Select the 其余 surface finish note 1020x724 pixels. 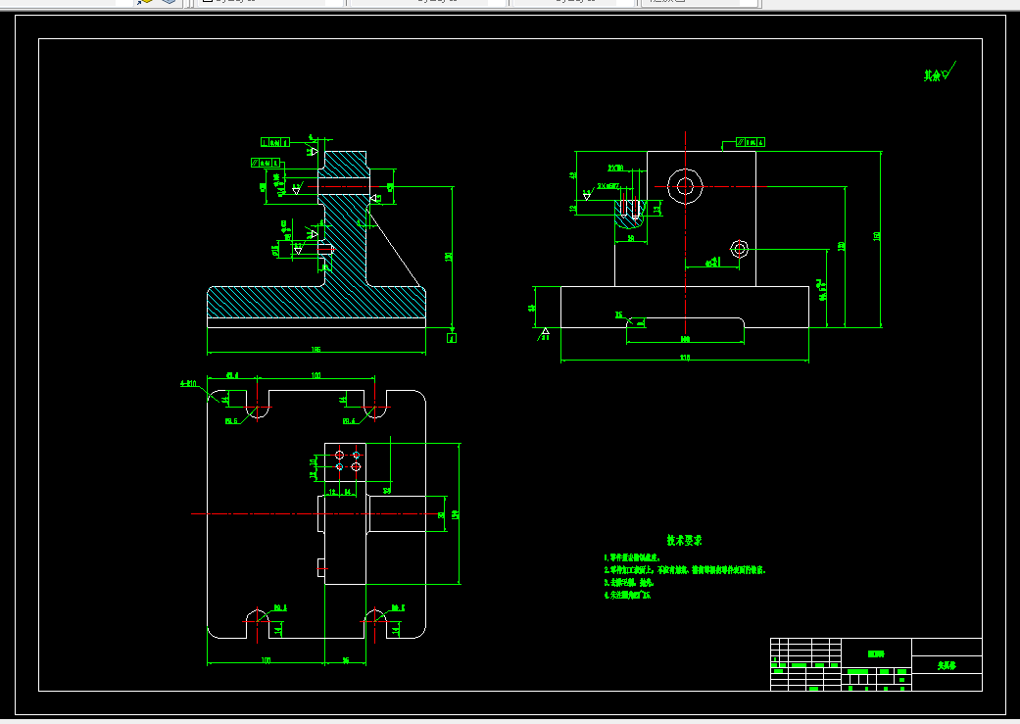click(940, 72)
